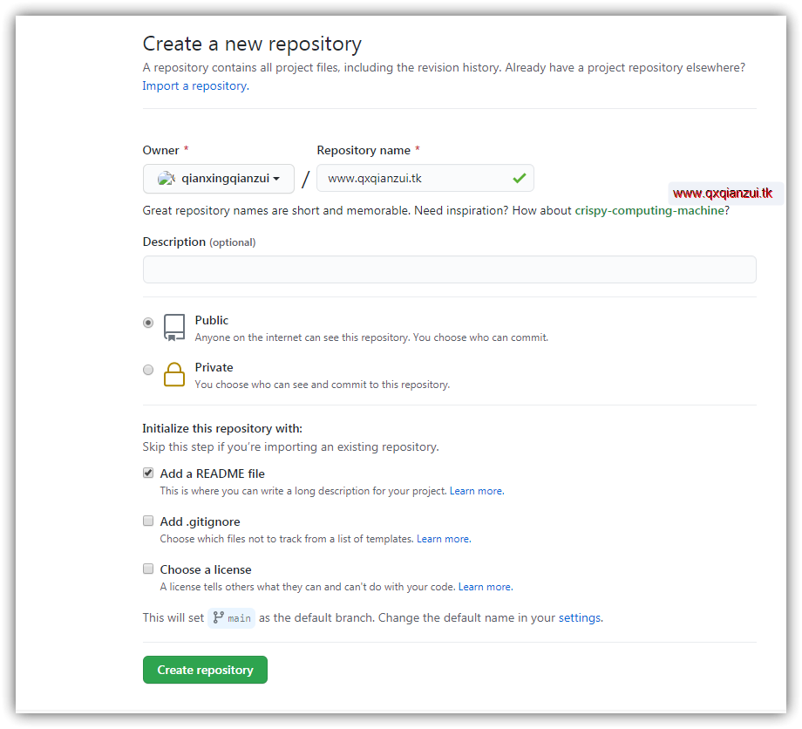Enable Add .gitignore
Screen dimensions: 802x729
coord(148,520)
